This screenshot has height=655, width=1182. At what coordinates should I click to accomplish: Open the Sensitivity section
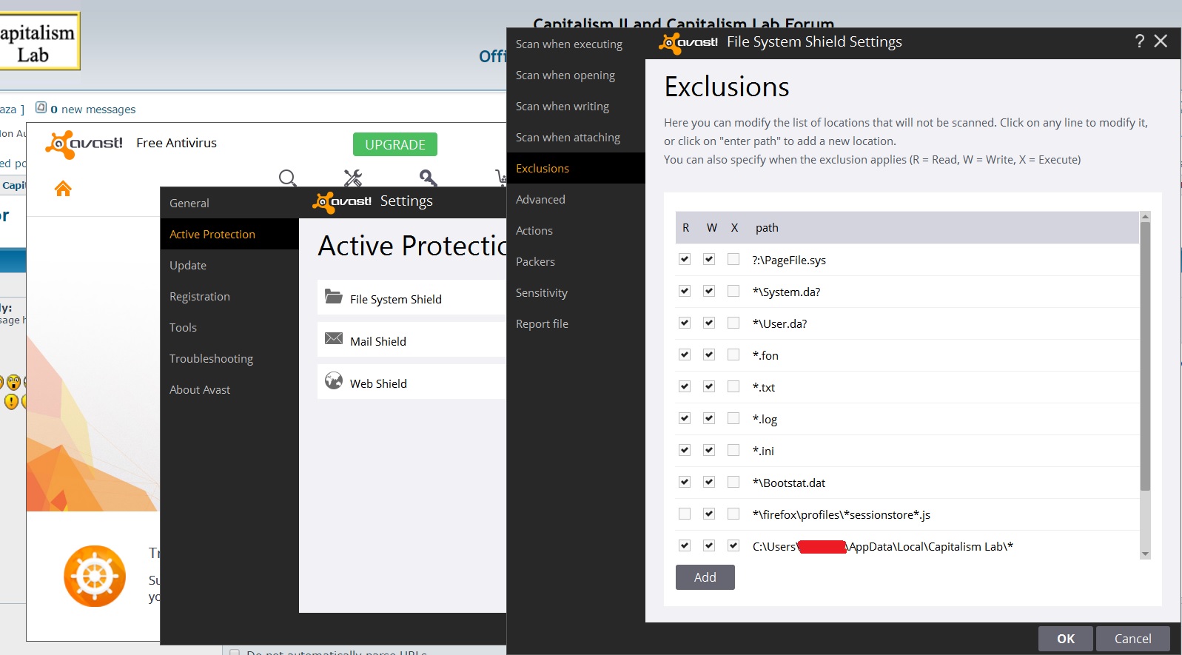[x=576, y=292]
